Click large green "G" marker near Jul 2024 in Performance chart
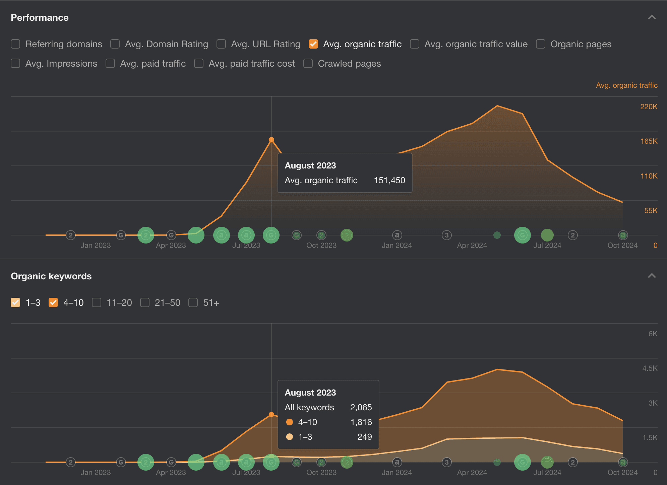The image size is (667, 485). pos(522,235)
